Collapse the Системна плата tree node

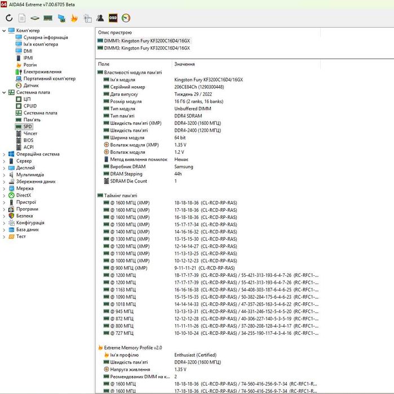tap(4, 92)
